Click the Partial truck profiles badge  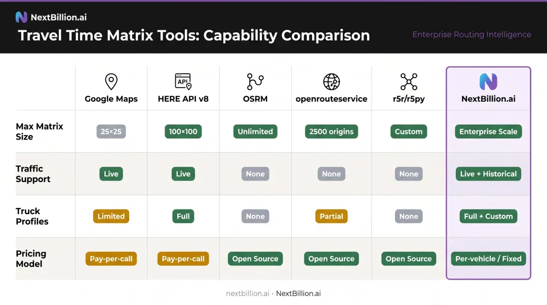(x=331, y=216)
